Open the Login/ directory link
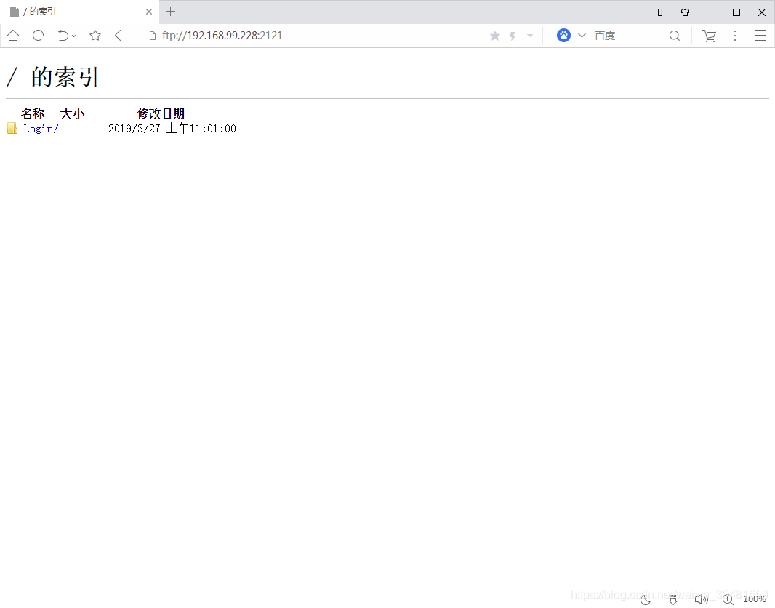Screen dimensions: 775x608 pyautogui.click(x=40, y=128)
